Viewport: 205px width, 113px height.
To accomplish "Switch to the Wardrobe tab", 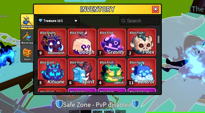I will pyautogui.click(x=27, y=38).
